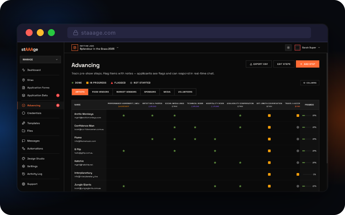Toggle column visibility with Columns eye button
Image resolution: width=345 pixels, height=215 pixels.
[310, 83]
